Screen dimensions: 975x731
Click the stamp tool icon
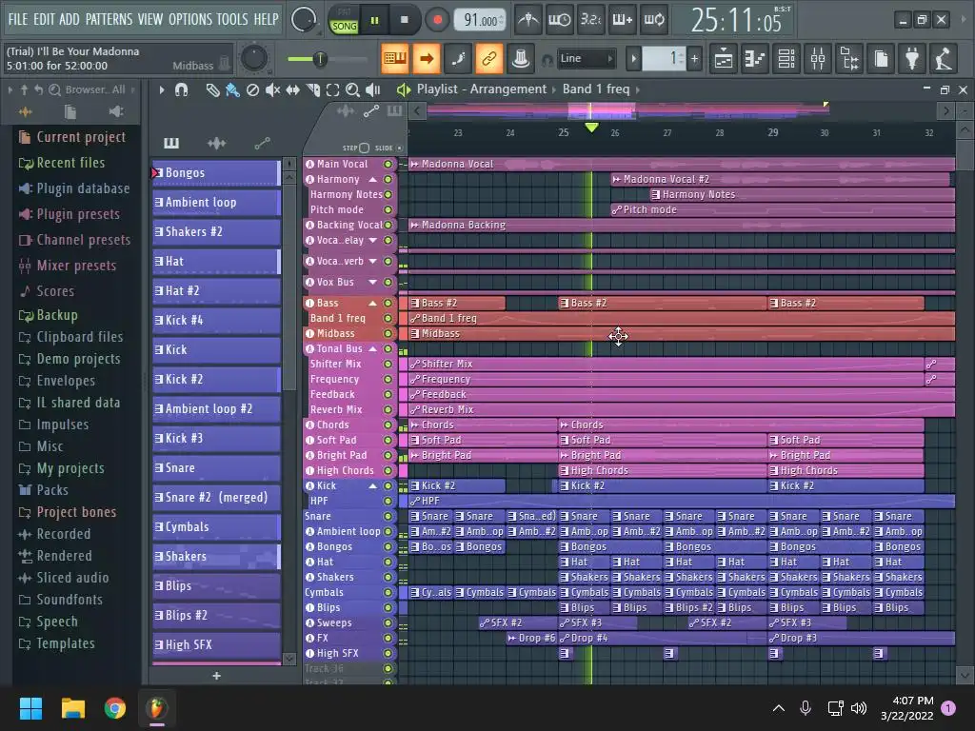(x=521, y=58)
